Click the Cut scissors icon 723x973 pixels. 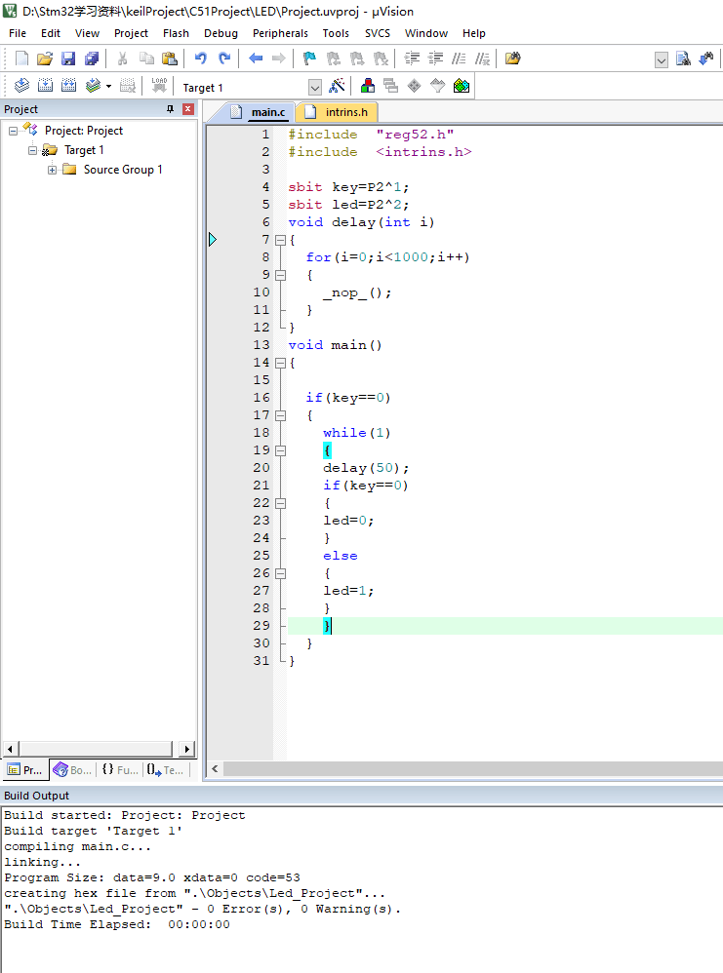[x=122, y=58]
